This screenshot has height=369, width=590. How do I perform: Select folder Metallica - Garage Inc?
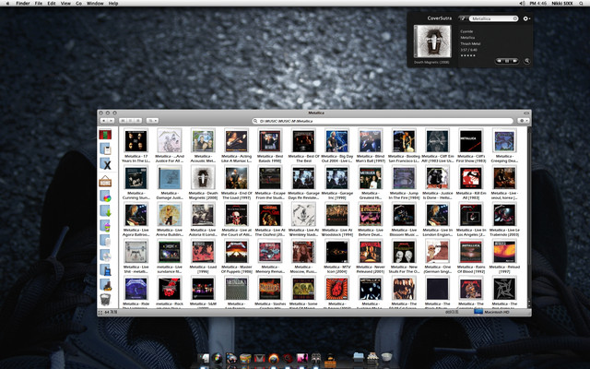(336, 183)
